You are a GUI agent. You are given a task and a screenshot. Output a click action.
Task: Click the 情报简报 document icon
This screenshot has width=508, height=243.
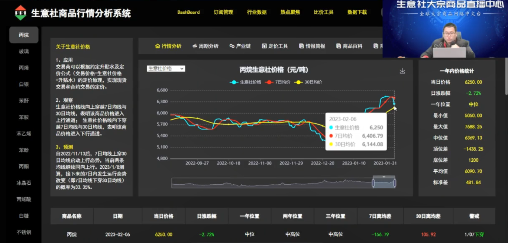[301, 46]
